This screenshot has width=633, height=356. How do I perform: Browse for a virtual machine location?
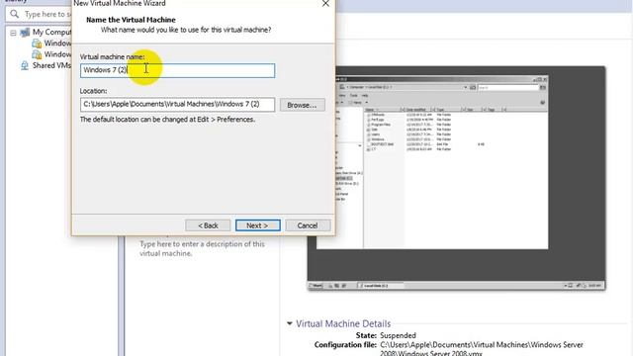[303, 105]
